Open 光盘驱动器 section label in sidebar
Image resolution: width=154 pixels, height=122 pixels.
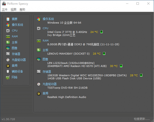19,60
